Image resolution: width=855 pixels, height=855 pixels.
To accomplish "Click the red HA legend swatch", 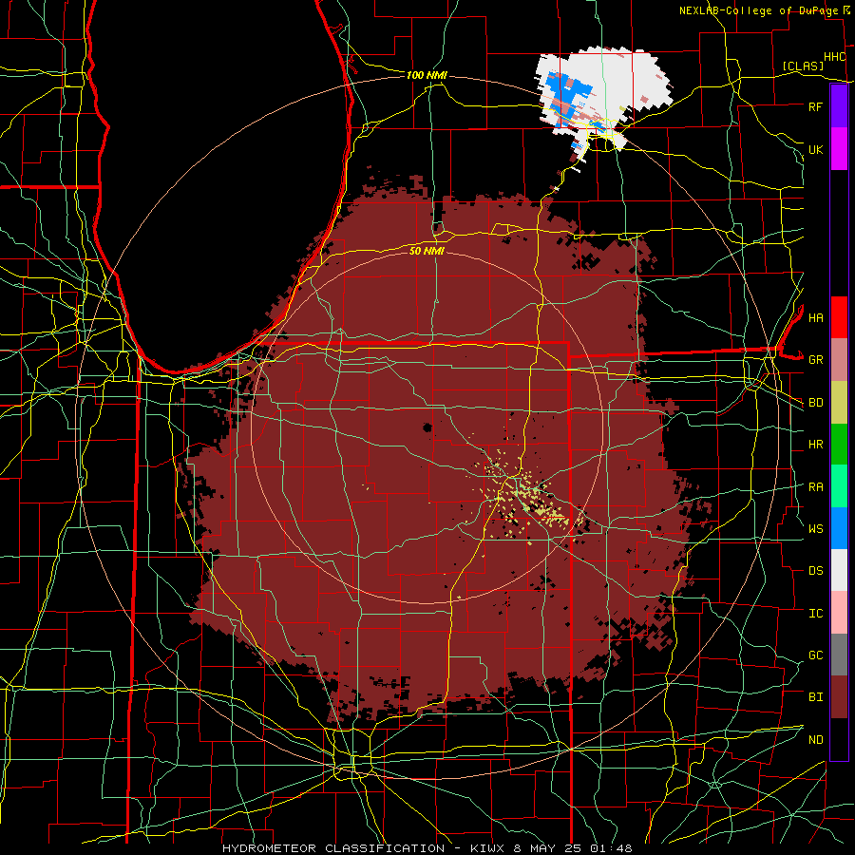I will pyautogui.click(x=839, y=317).
